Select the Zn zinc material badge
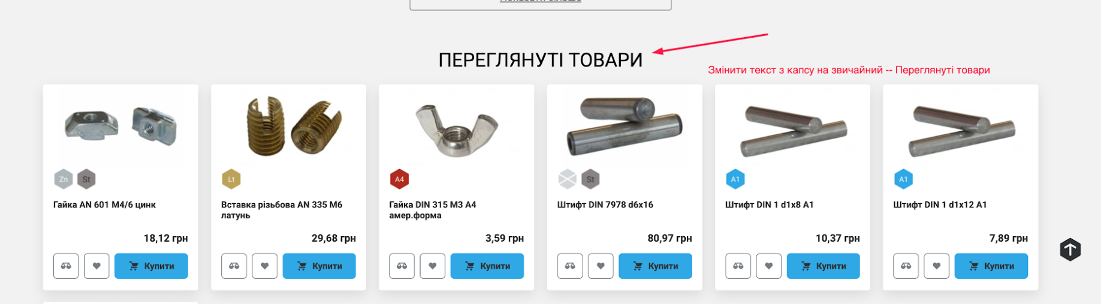The width and height of the screenshot is (1101, 304). (x=64, y=179)
